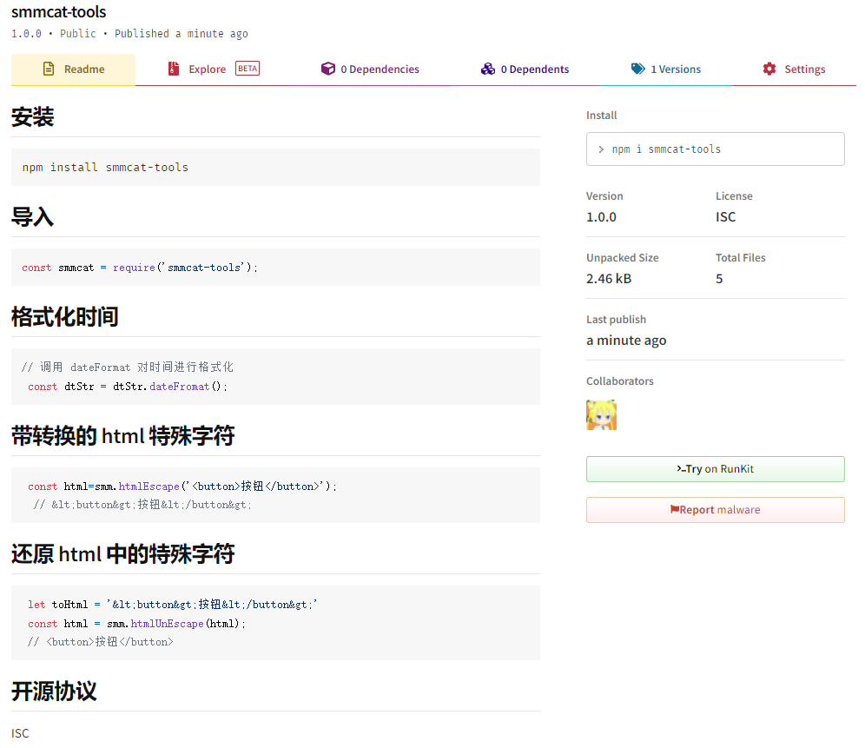Open the 0 Dependents tab
Viewport: 865px width, 748px height.
525,70
